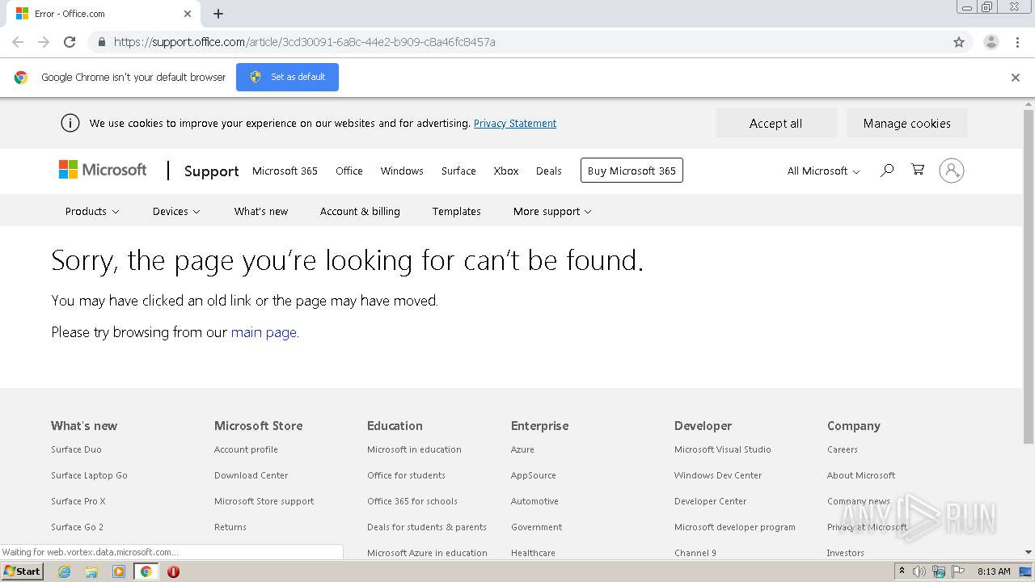Open Office for students link
The width and height of the screenshot is (1035, 582).
pos(406,475)
